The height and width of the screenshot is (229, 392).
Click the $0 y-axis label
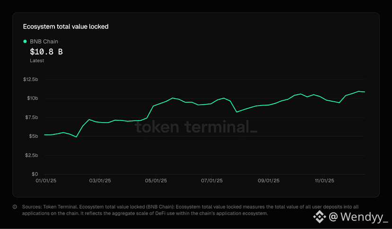pos(34,174)
